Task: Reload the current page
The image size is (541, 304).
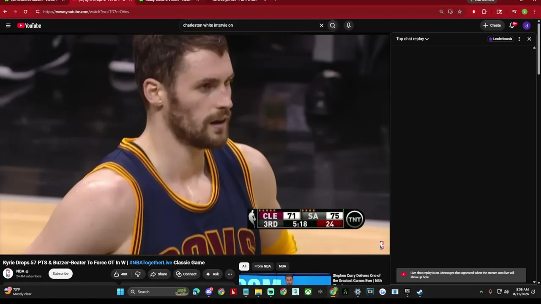Action: tap(25, 12)
